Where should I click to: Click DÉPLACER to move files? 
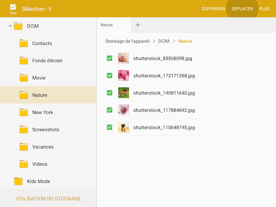click(242, 9)
